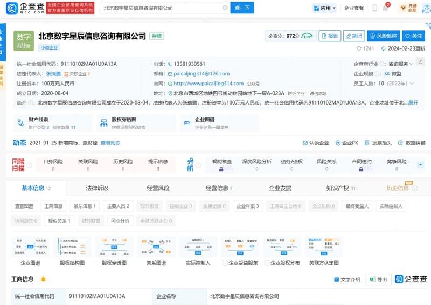The width and height of the screenshot is (431, 305).
Task: Click 数据纠错
Action: 412,143
